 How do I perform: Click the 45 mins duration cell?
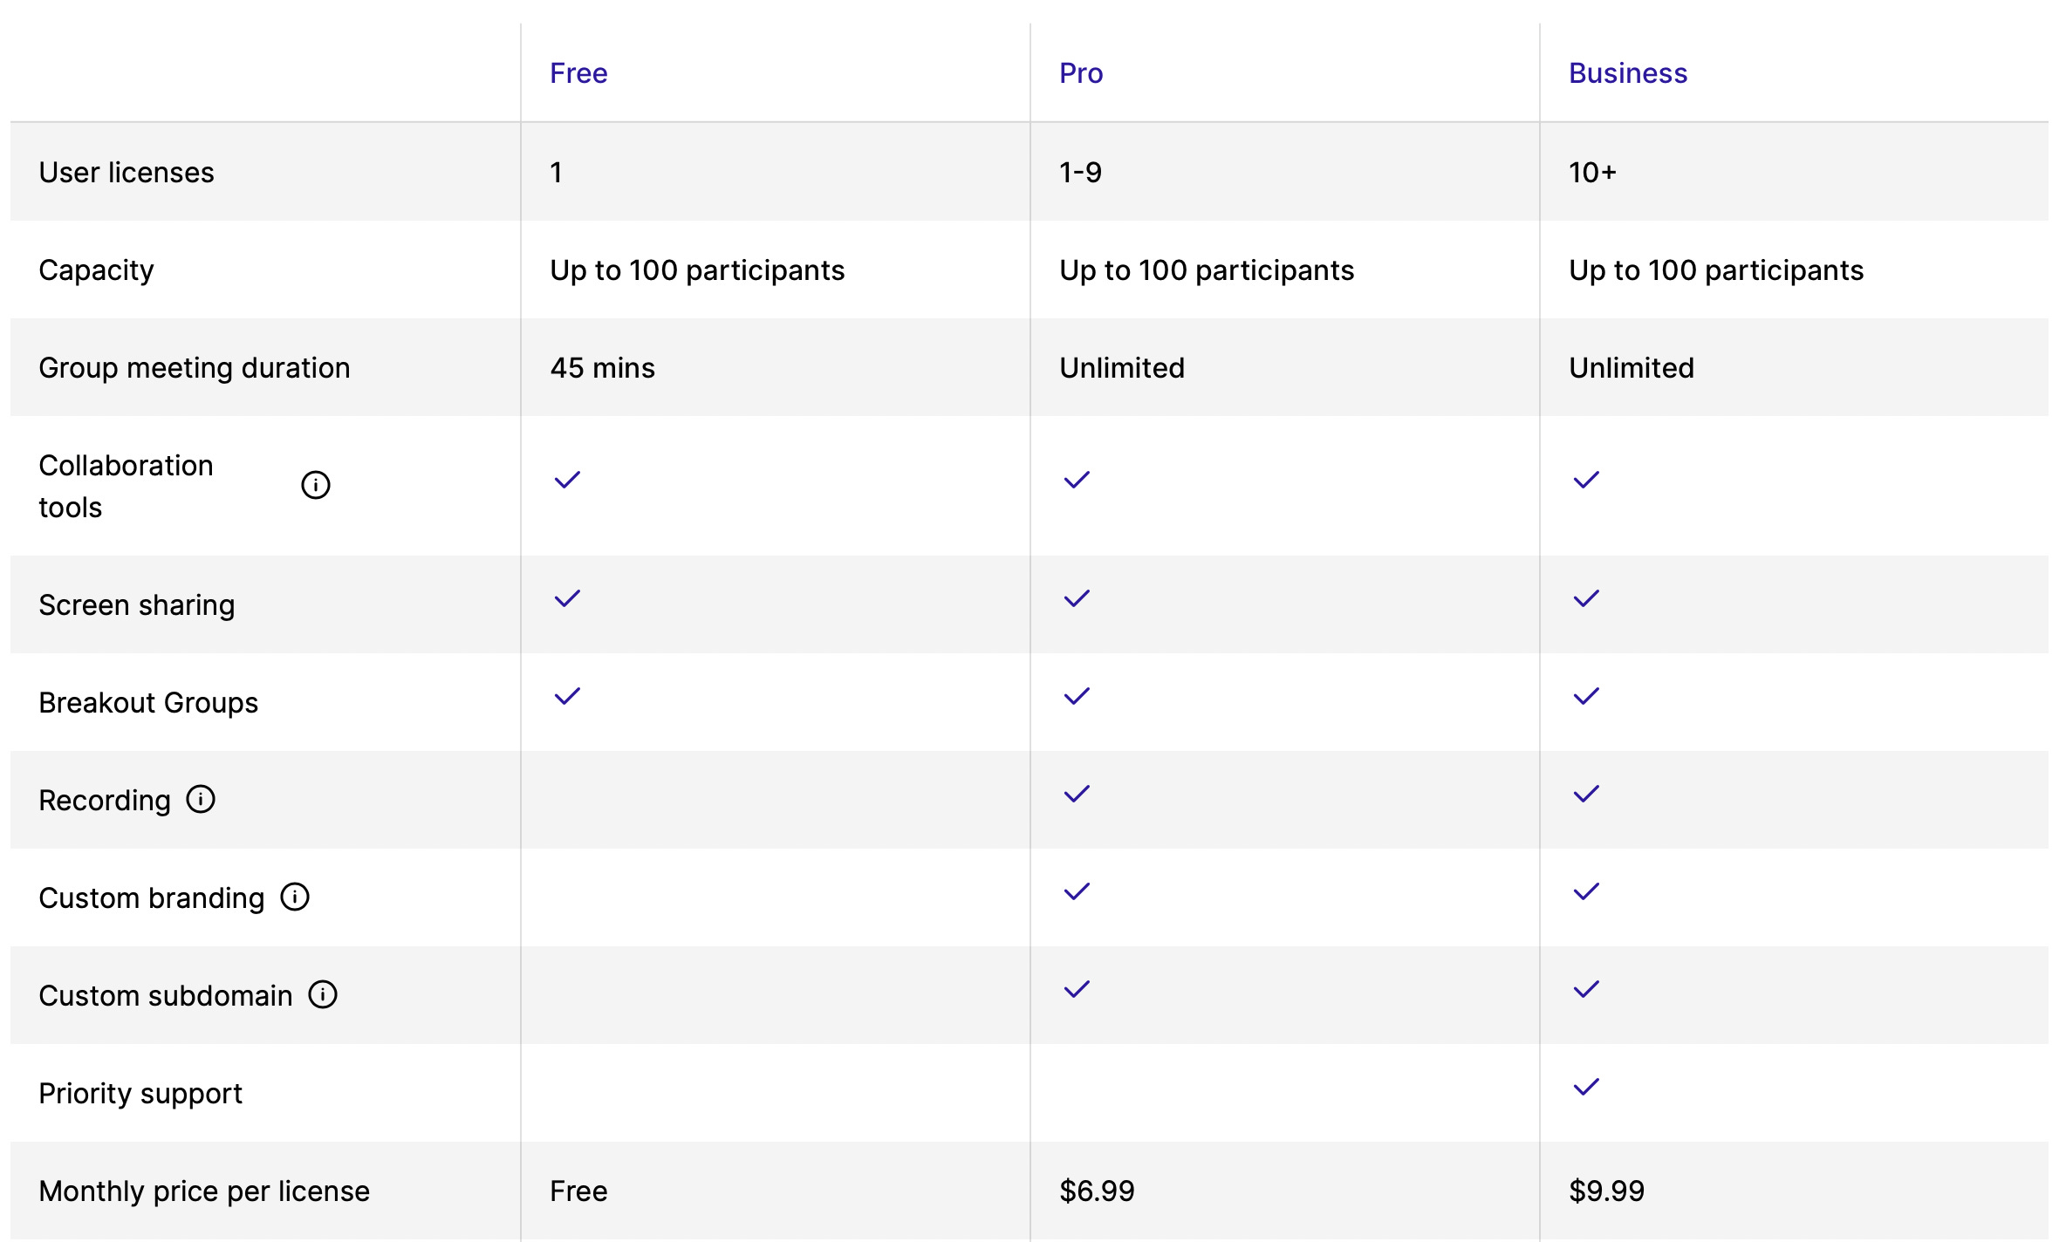(x=602, y=368)
